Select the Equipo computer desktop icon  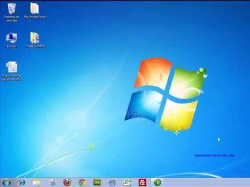point(11,40)
